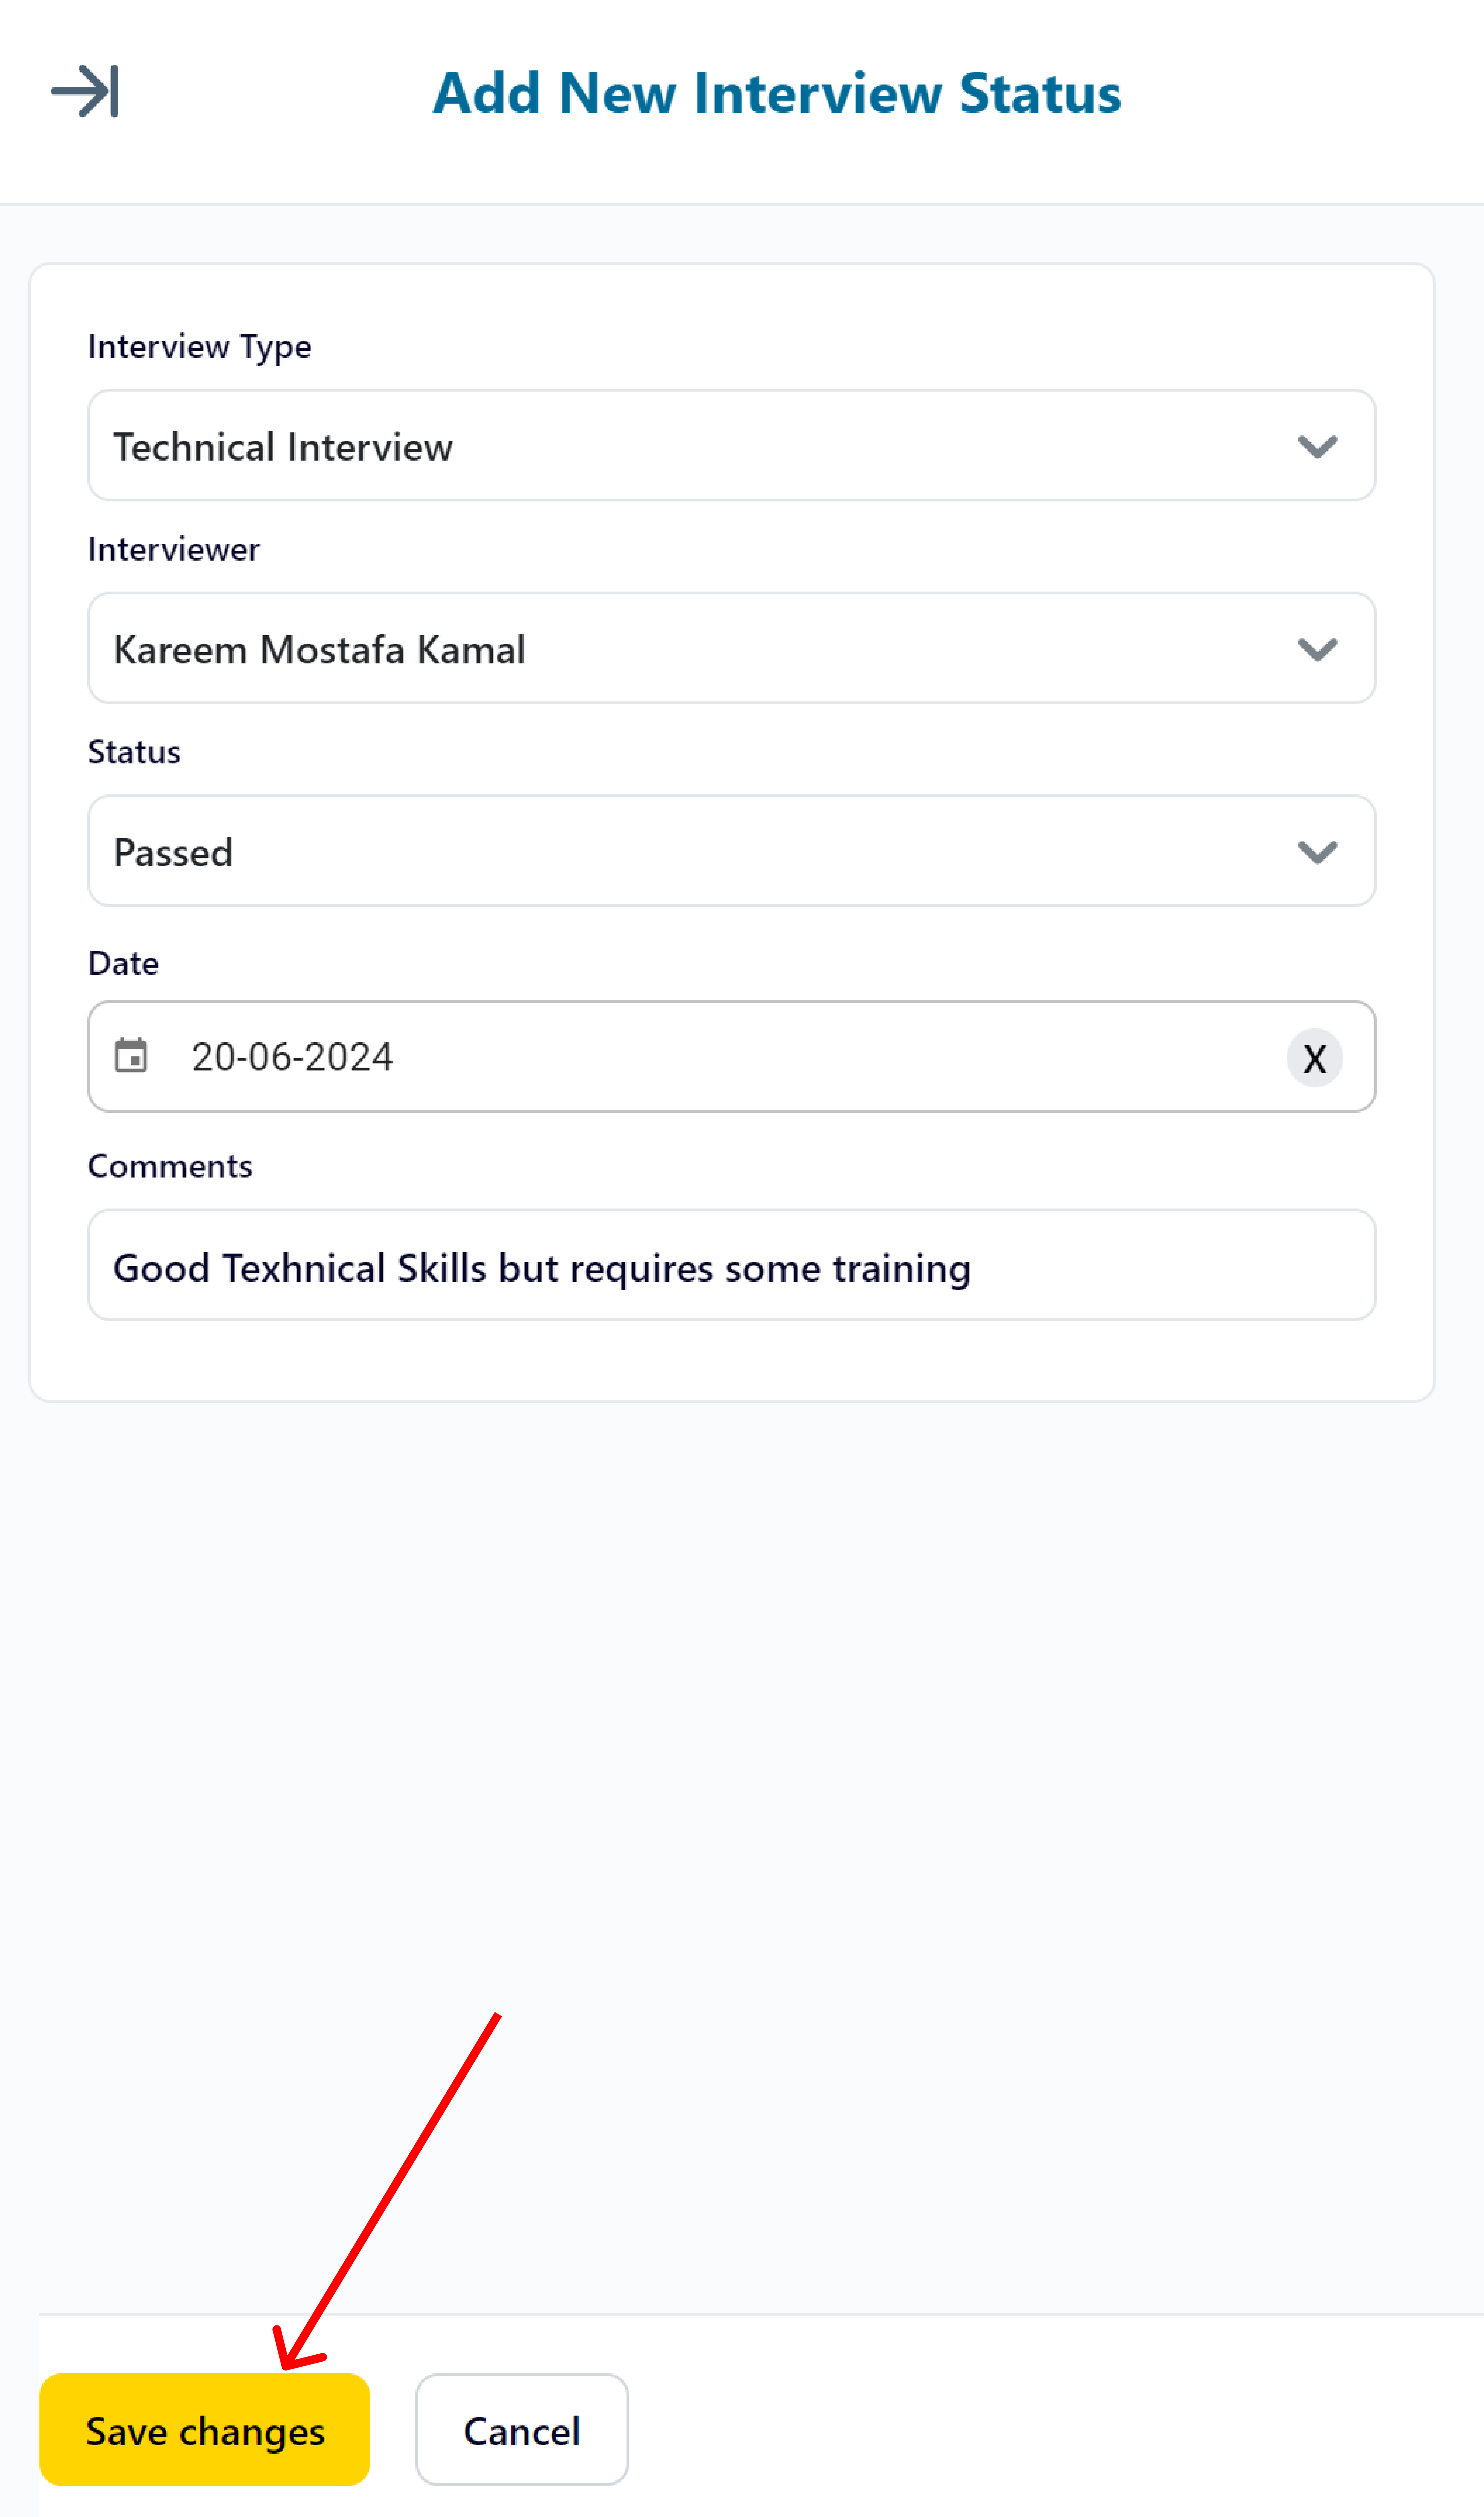This screenshot has width=1484, height=2517.
Task: Click the Status field label
Action: click(x=134, y=752)
